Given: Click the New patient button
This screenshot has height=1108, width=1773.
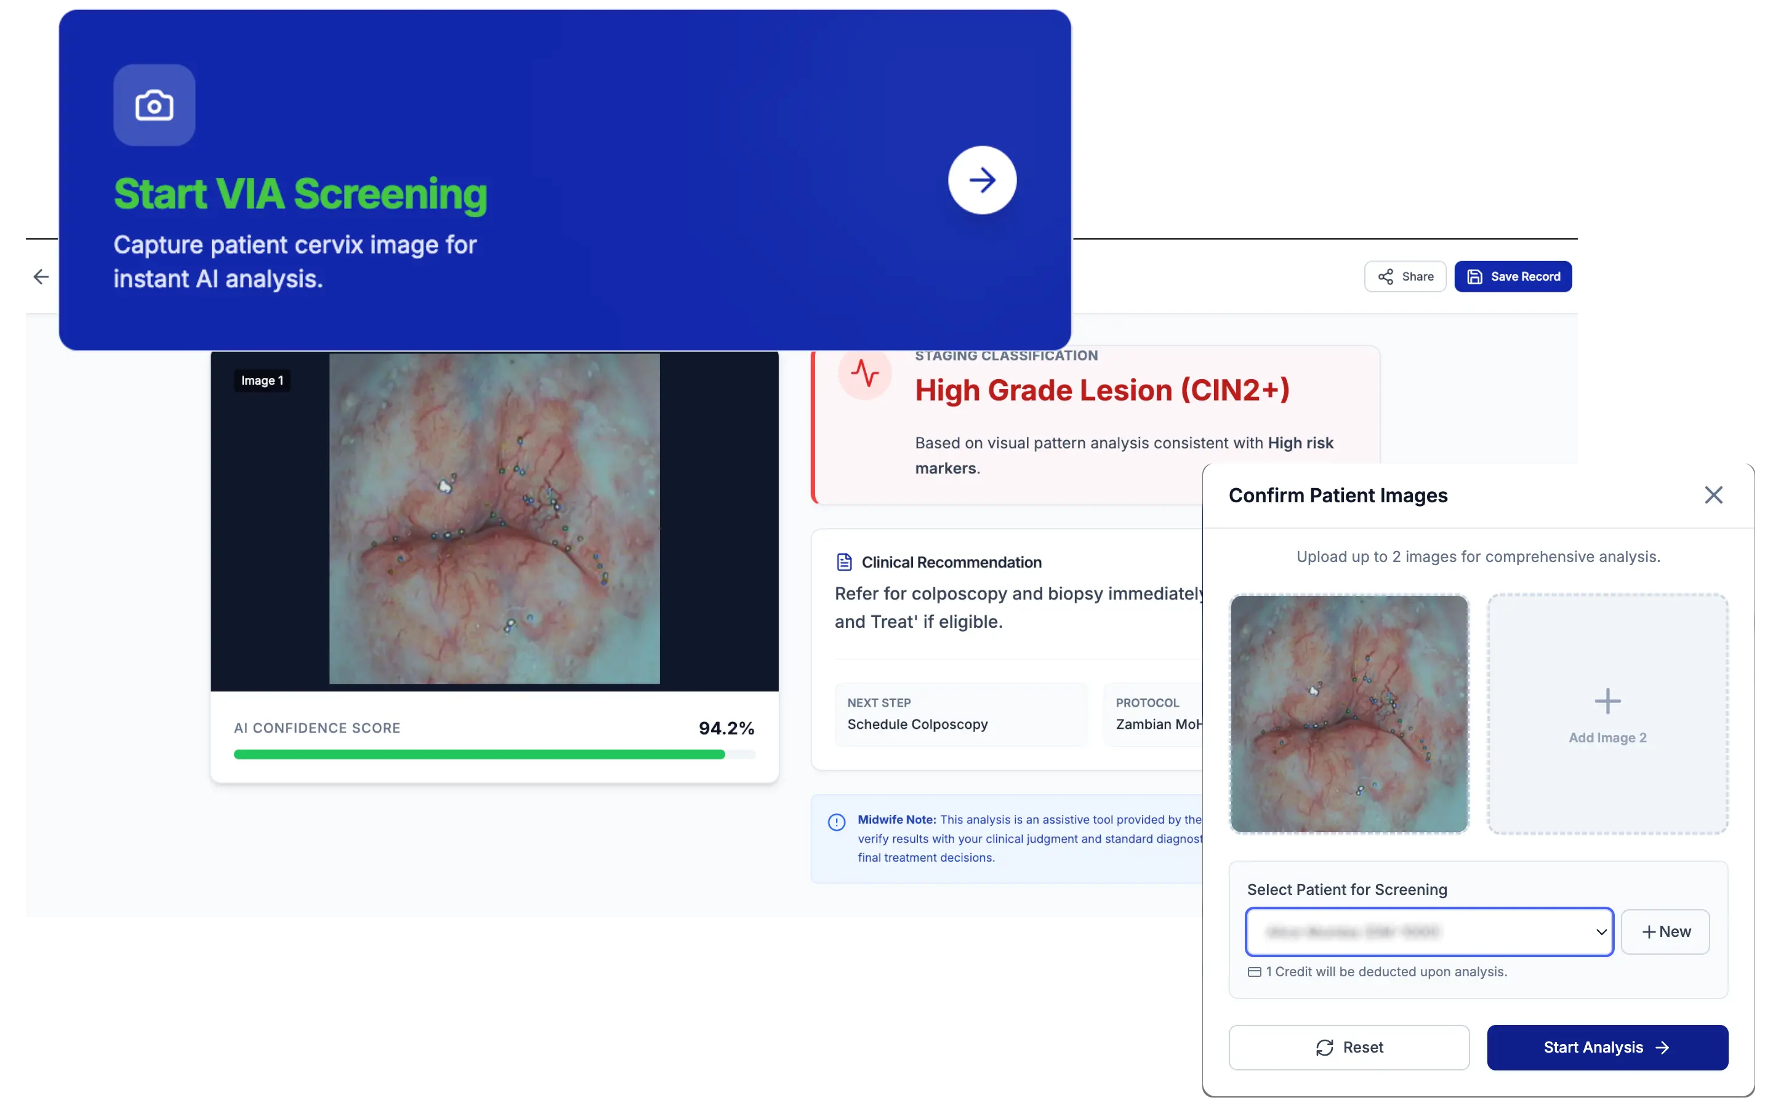Looking at the screenshot, I should tap(1665, 931).
